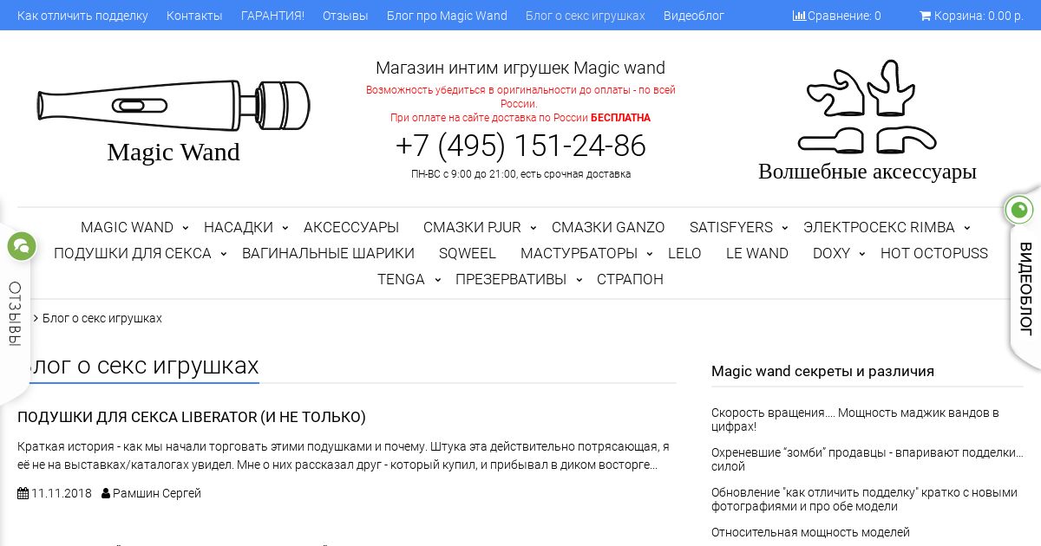Open the Контакты link

click(x=194, y=16)
